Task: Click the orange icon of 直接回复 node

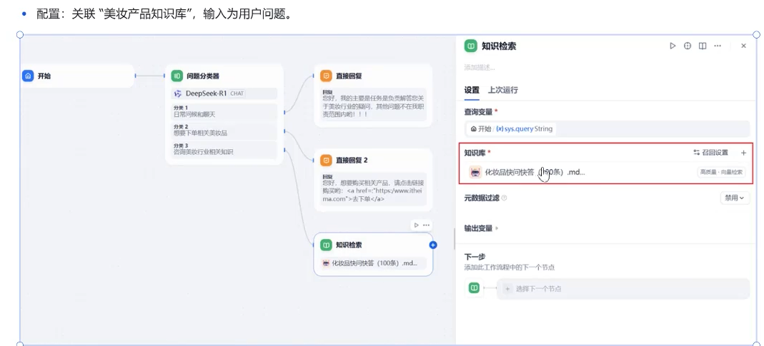Action: (326, 76)
